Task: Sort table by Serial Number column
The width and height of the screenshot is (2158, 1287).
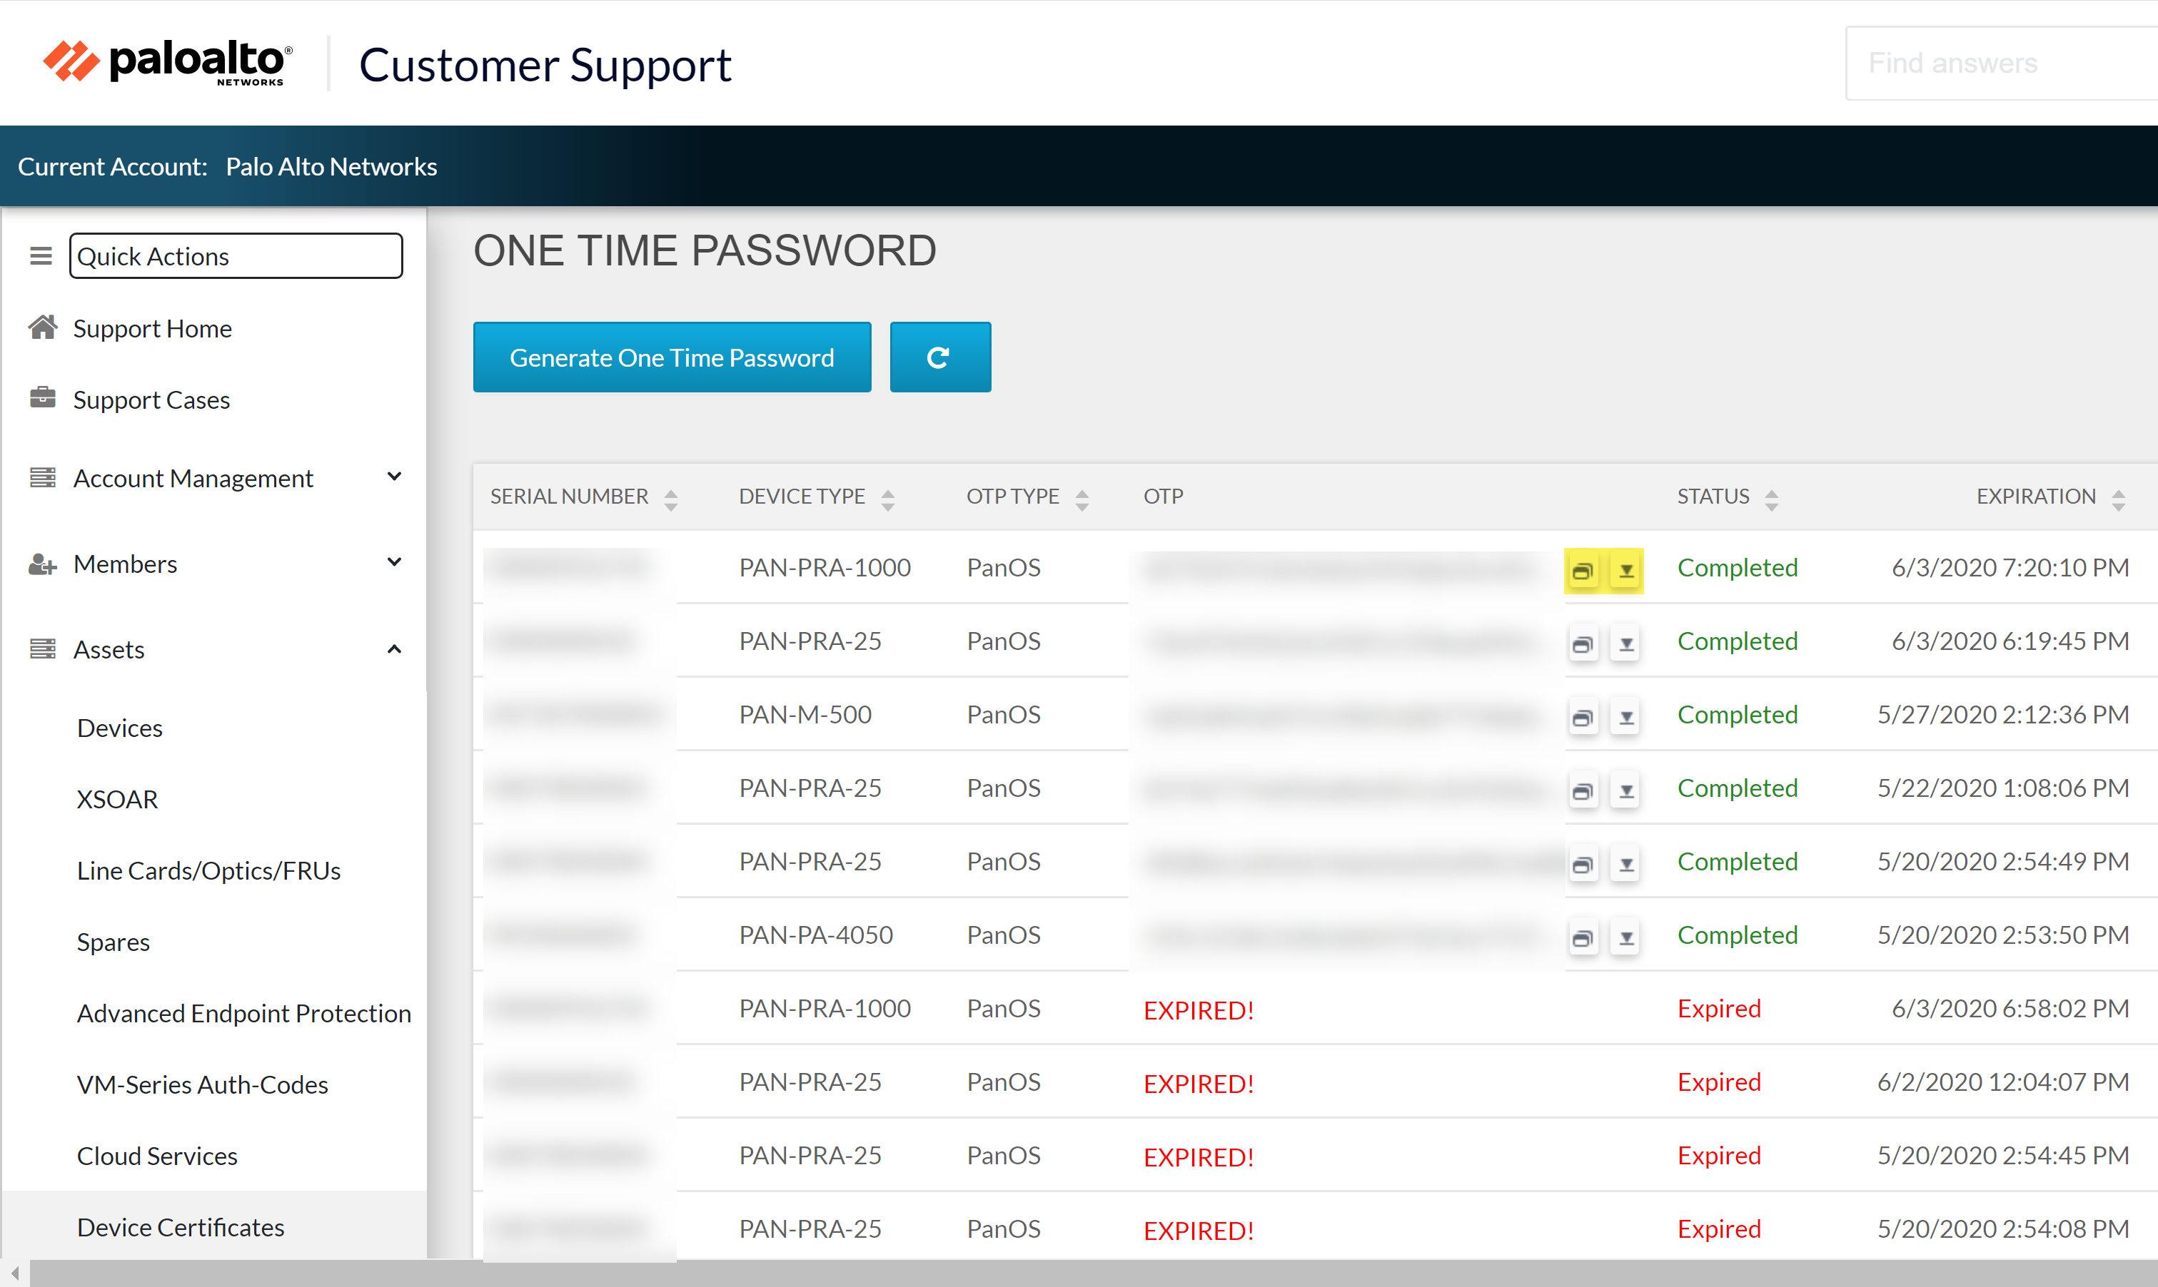Action: pos(670,499)
